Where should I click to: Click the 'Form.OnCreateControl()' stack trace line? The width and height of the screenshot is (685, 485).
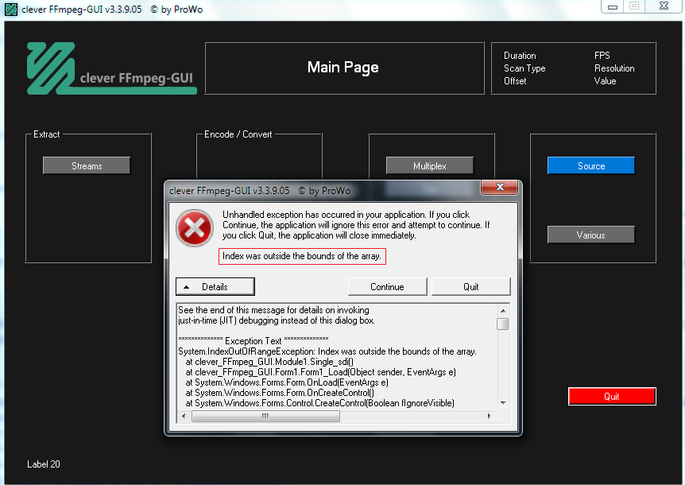tap(280, 393)
